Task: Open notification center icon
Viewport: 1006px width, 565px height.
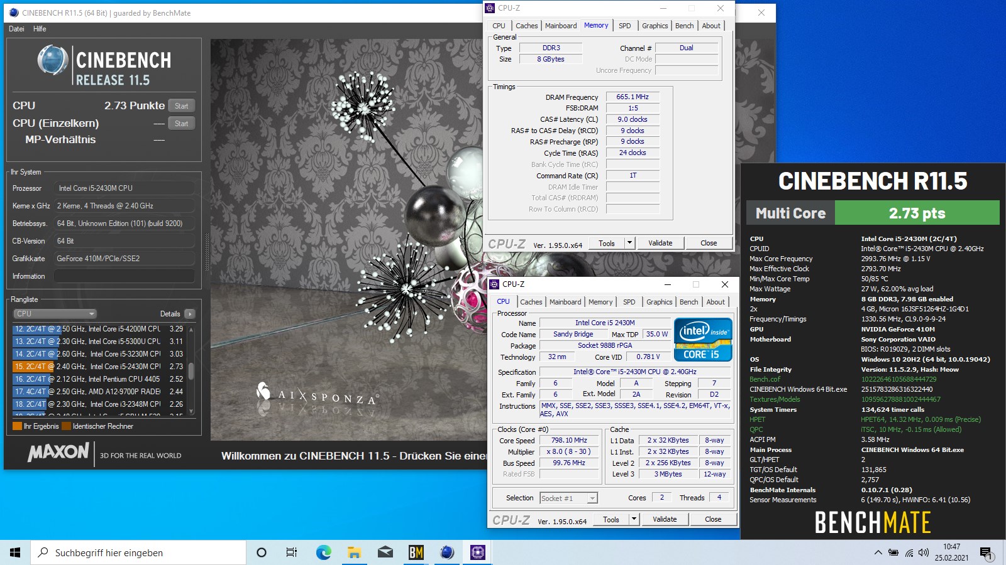Action: click(986, 553)
